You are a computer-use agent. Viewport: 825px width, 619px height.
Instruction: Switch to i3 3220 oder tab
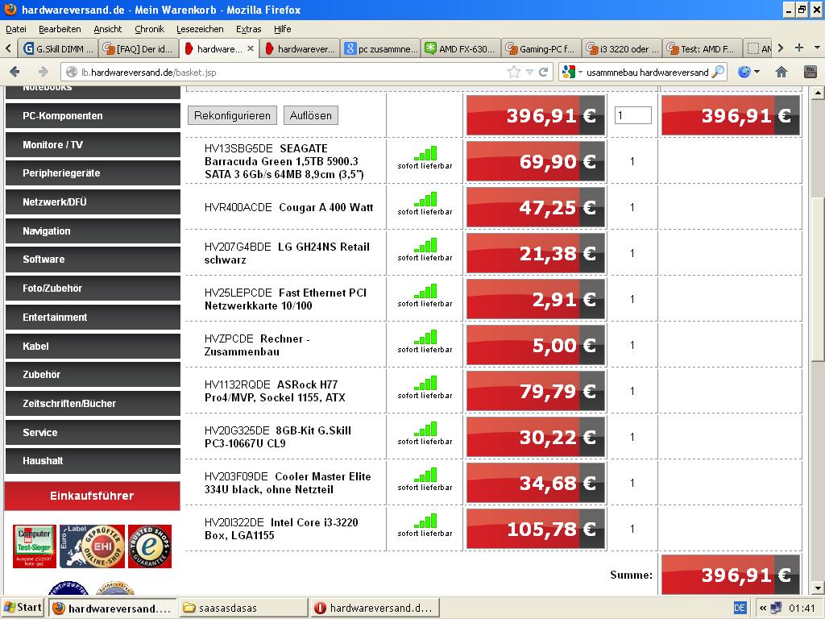pos(622,48)
